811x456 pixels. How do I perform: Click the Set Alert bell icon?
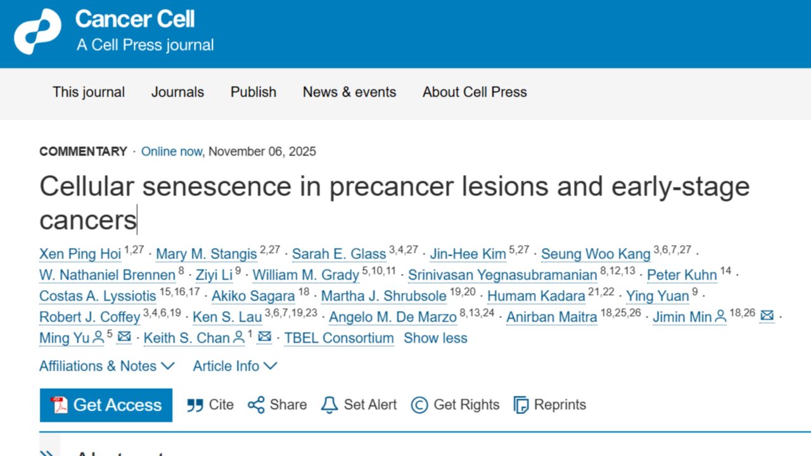(x=329, y=404)
